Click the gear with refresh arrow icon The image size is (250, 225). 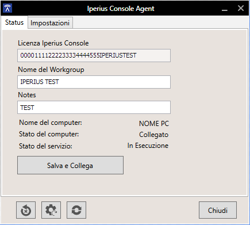point(51,210)
